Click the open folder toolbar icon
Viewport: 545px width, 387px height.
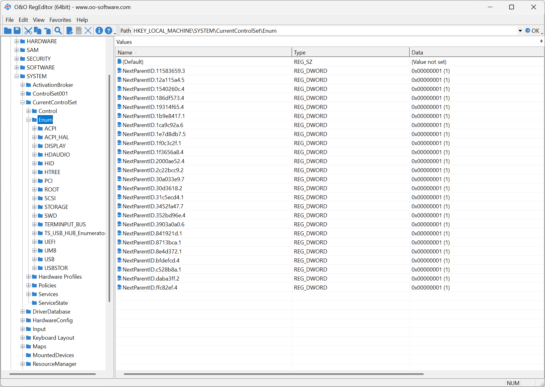(x=8, y=31)
